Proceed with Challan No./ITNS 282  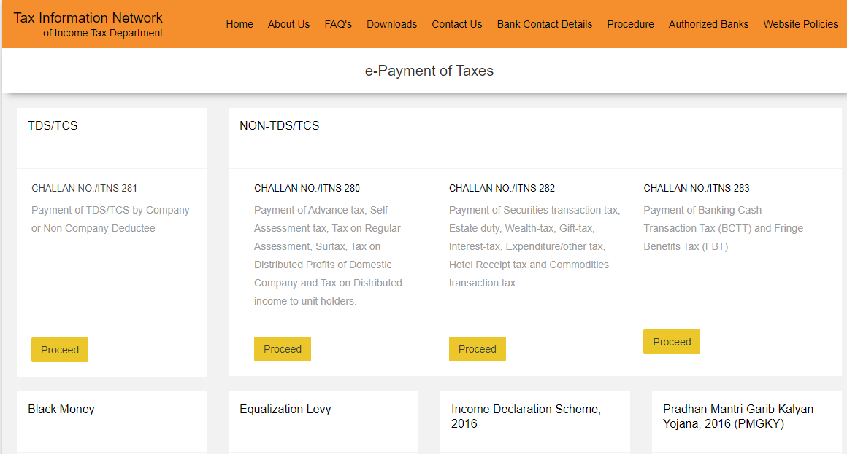click(x=478, y=349)
